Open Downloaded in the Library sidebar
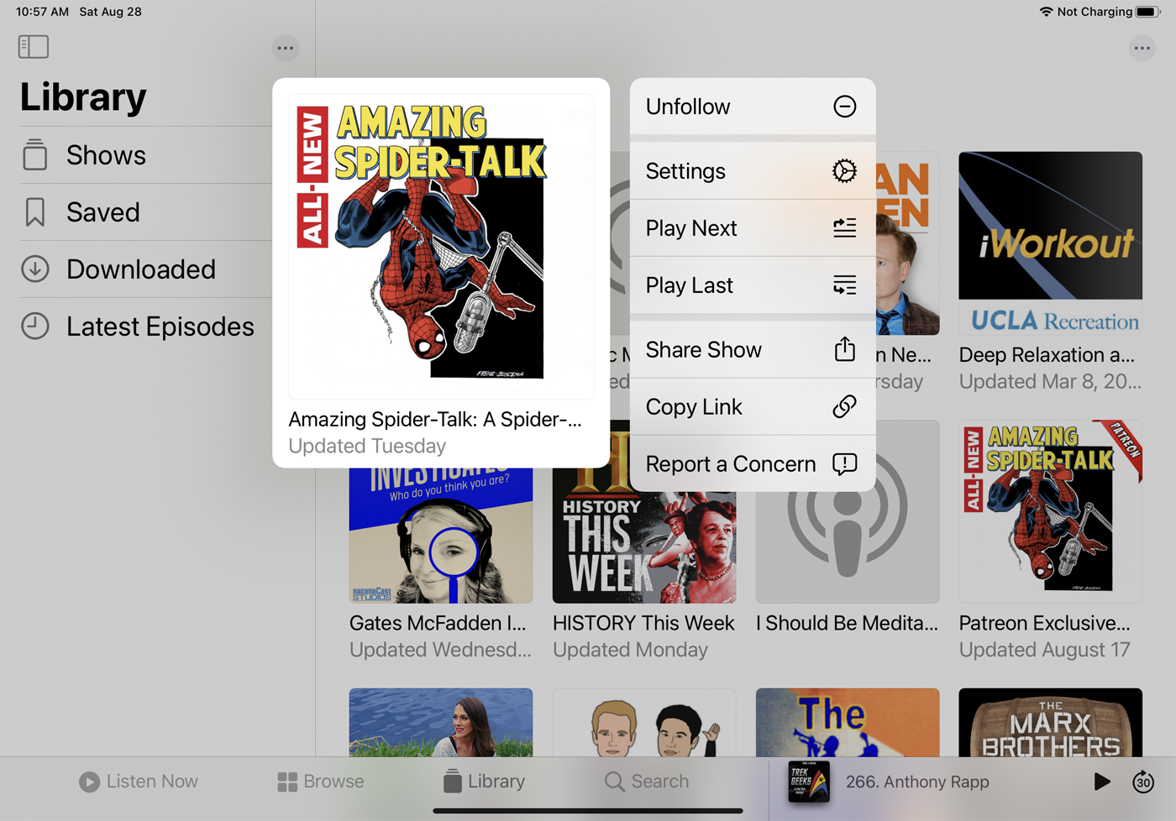 pyautogui.click(x=146, y=269)
